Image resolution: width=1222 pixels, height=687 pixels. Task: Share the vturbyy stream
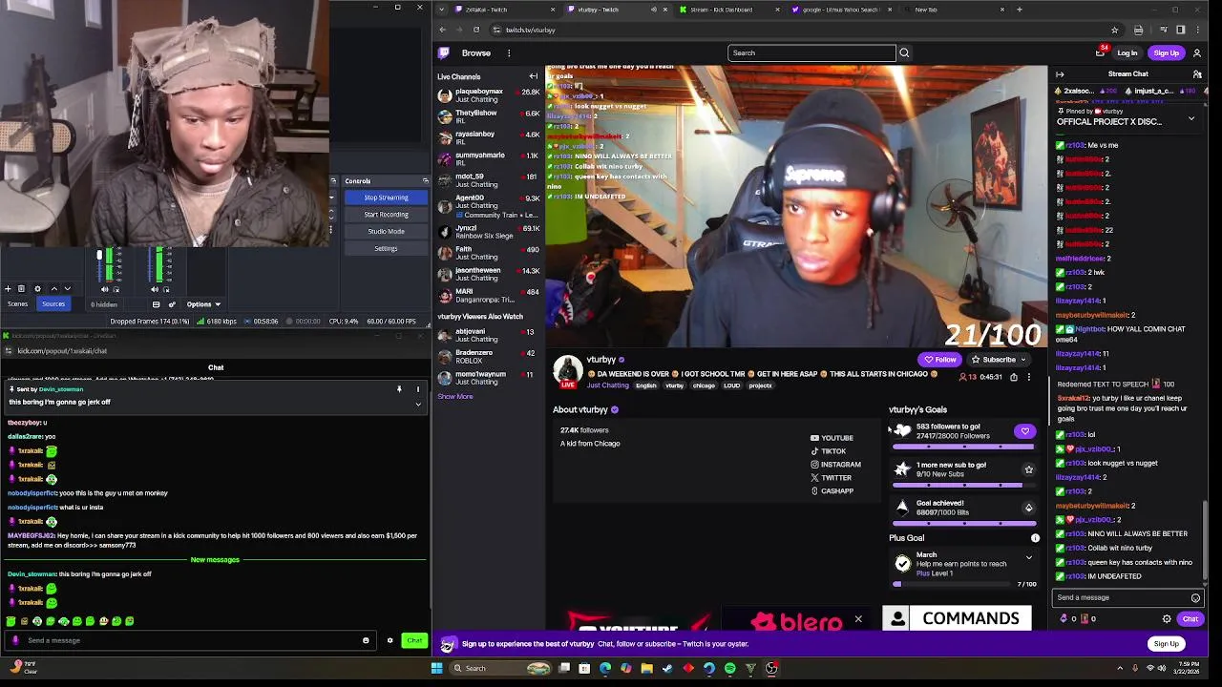(1014, 377)
